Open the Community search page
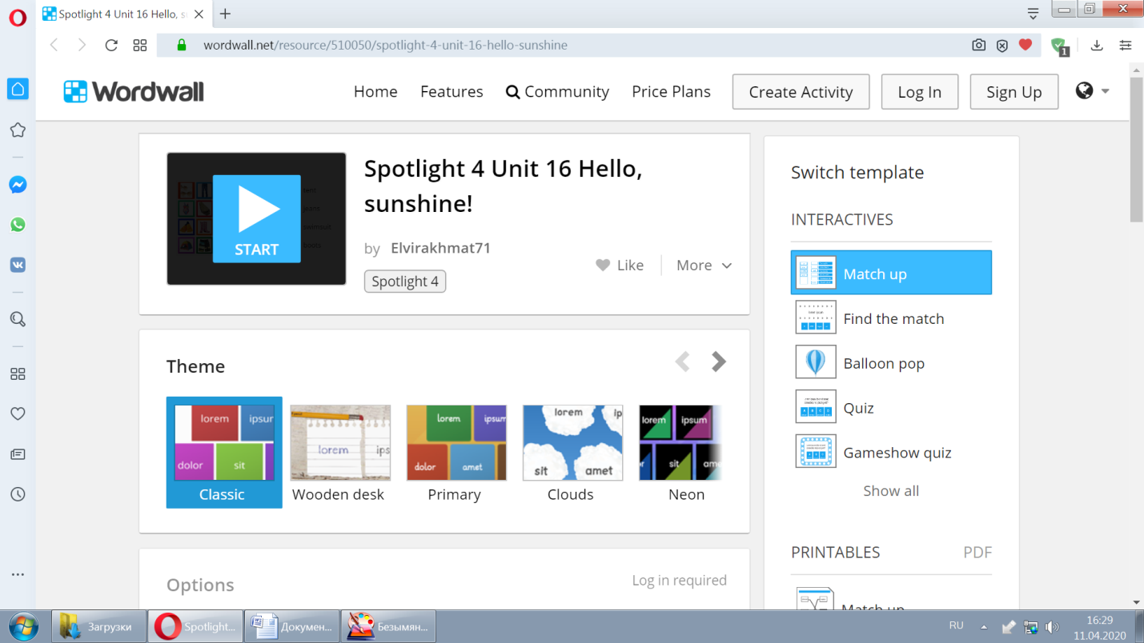This screenshot has width=1144, height=643. pos(557,92)
